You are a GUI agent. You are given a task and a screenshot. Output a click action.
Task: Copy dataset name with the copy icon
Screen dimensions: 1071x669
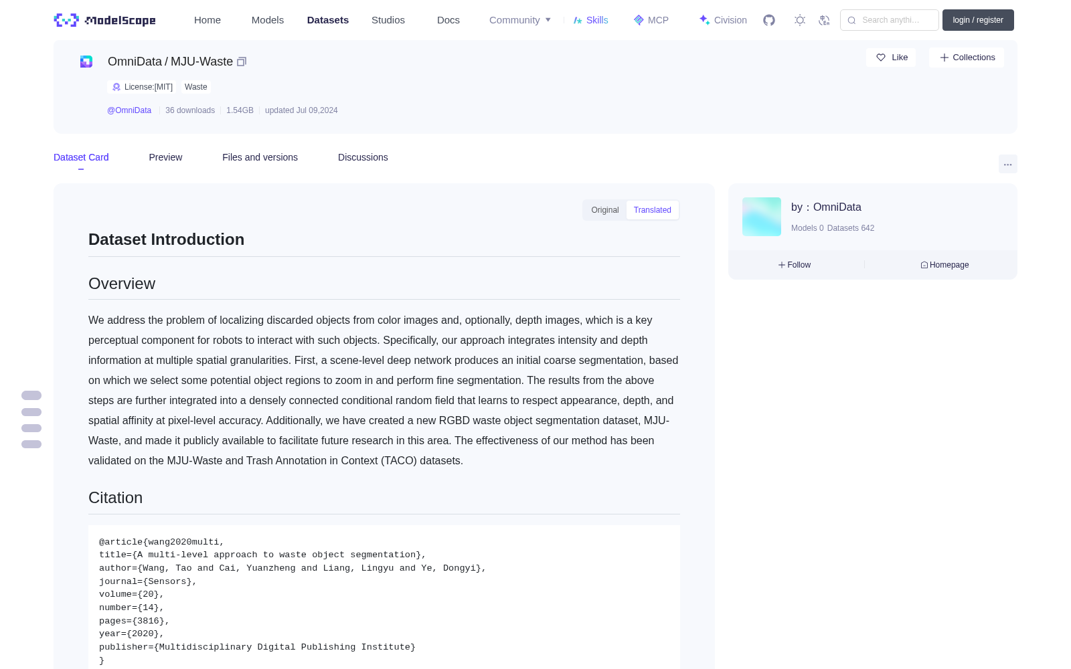click(x=242, y=62)
